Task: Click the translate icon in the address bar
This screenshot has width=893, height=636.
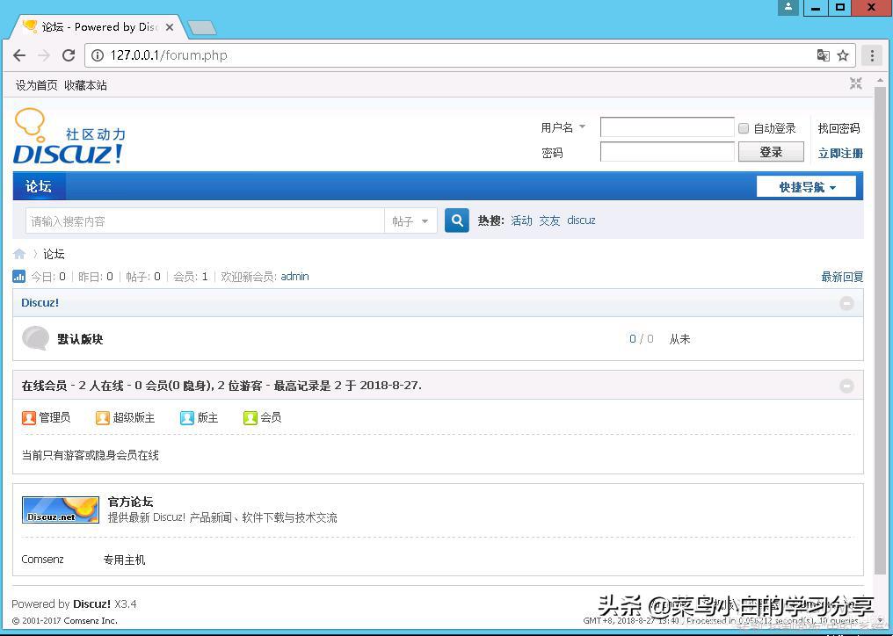Action: point(823,54)
